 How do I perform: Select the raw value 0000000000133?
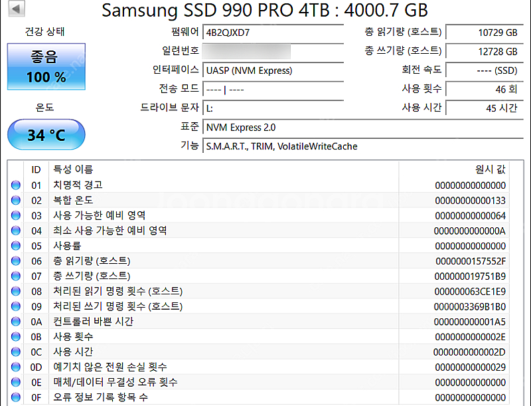pyautogui.click(x=471, y=201)
